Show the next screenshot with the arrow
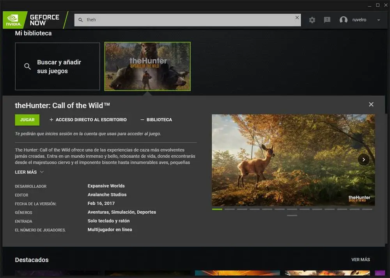 pyautogui.click(x=363, y=159)
